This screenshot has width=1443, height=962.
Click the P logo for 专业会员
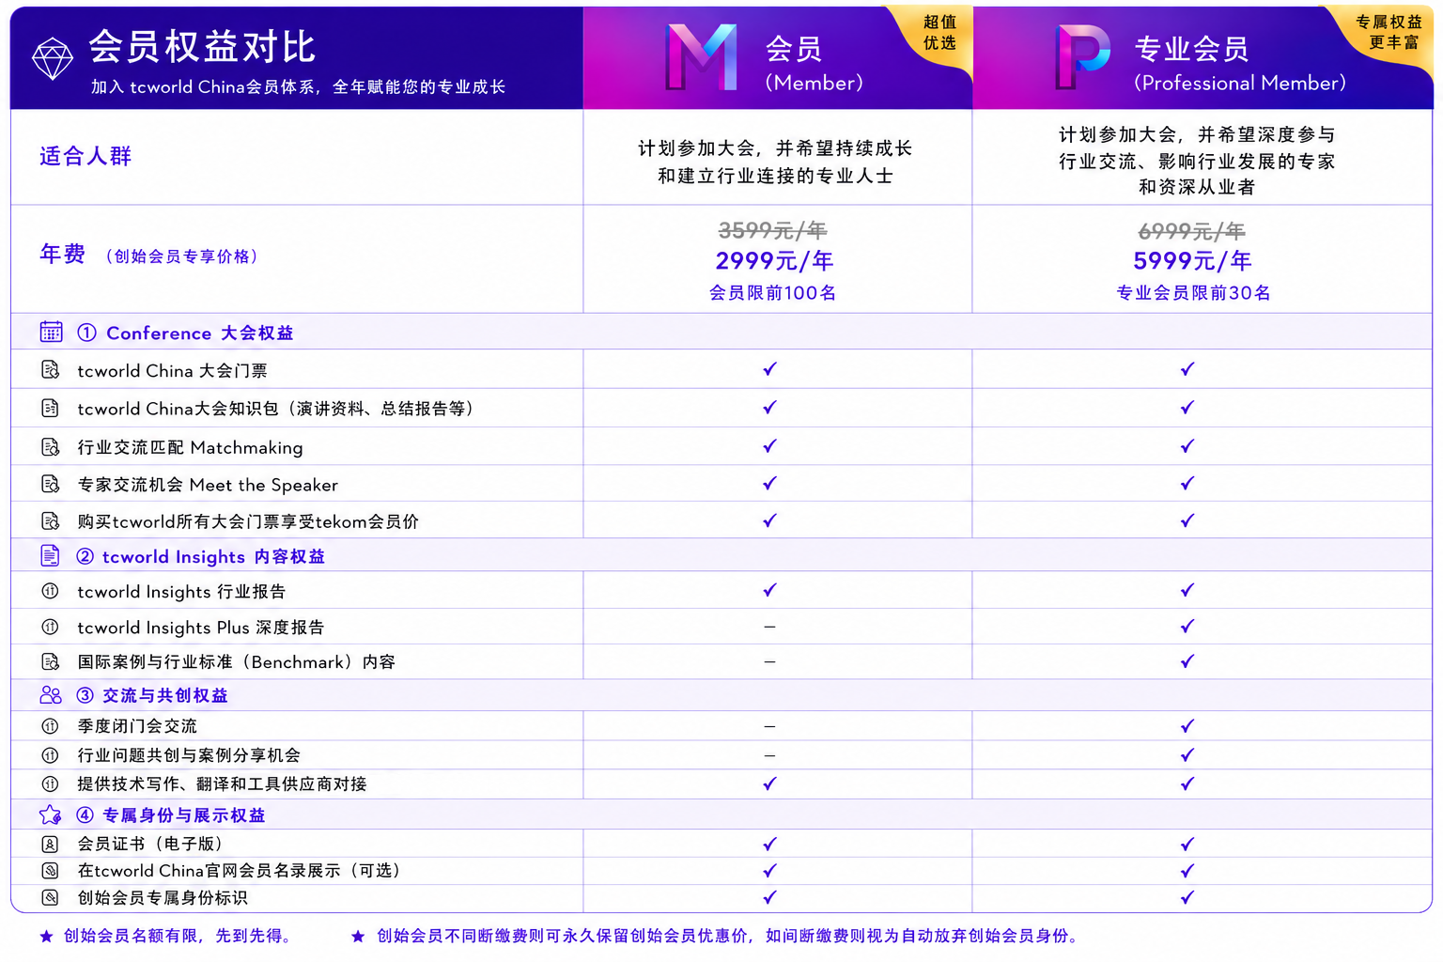point(1082,56)
